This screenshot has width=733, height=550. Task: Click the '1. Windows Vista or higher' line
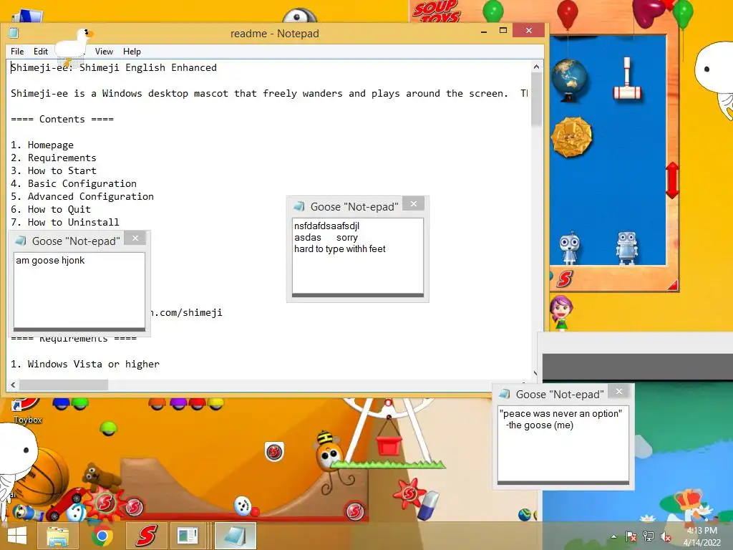(x=85, y=364)
